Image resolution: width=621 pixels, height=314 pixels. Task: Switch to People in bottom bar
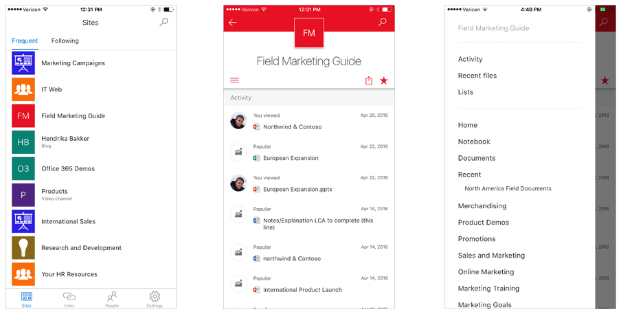112,300
